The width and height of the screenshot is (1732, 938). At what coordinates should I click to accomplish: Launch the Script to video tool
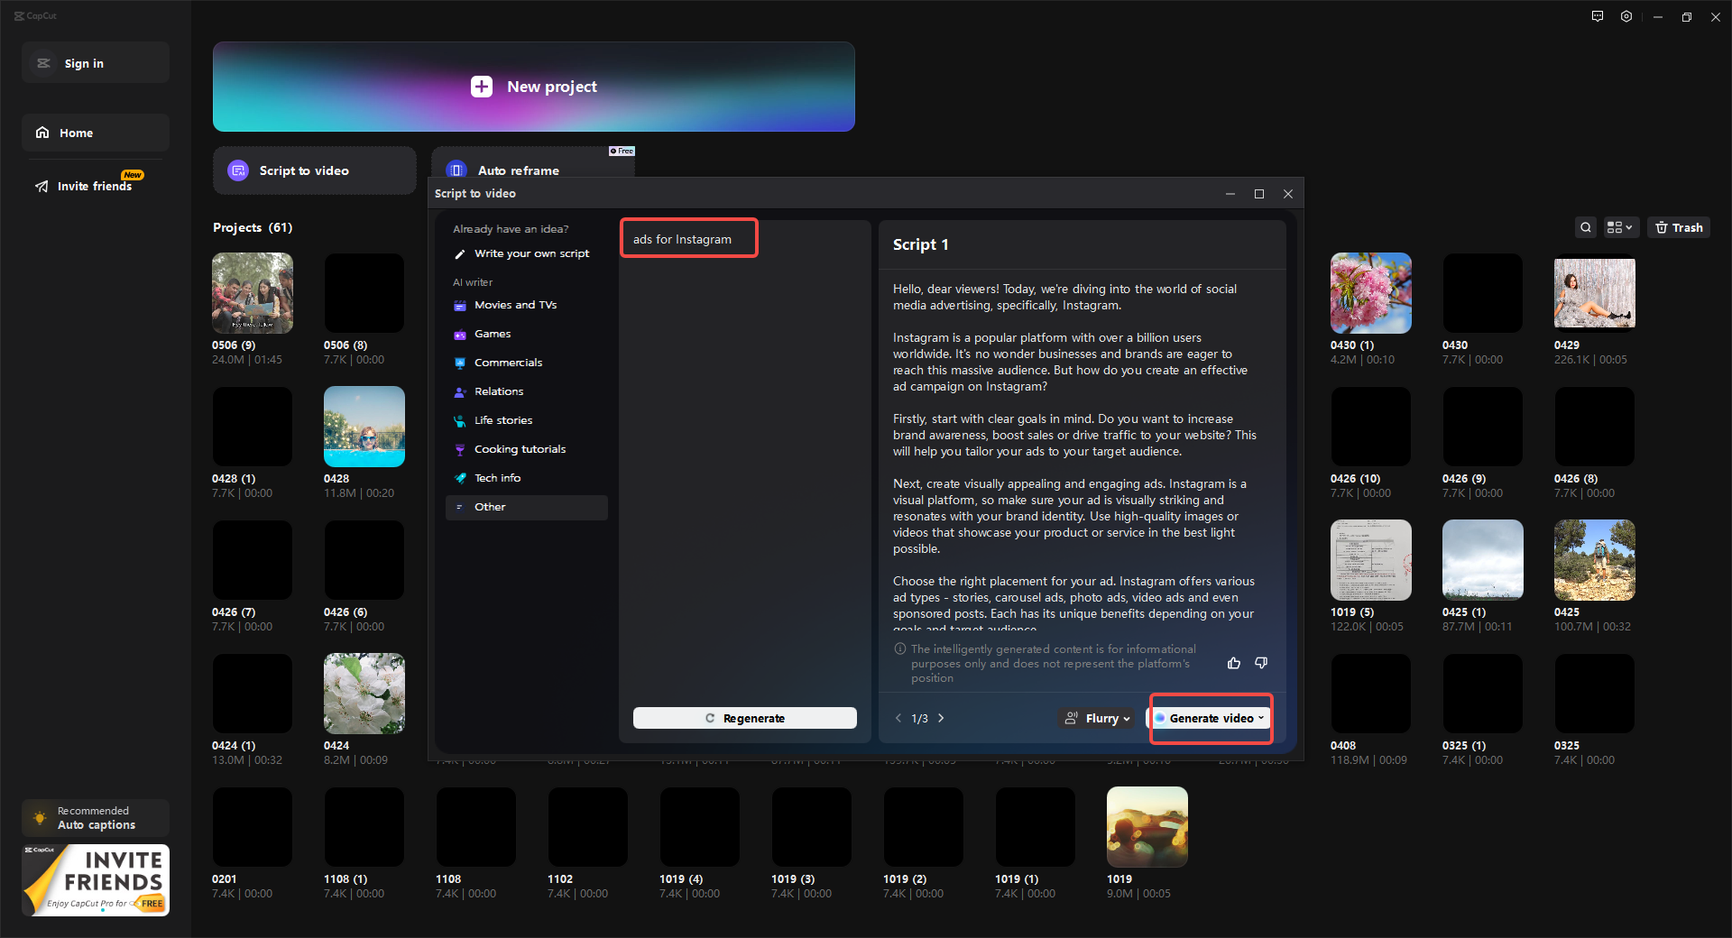pos(314,170)
